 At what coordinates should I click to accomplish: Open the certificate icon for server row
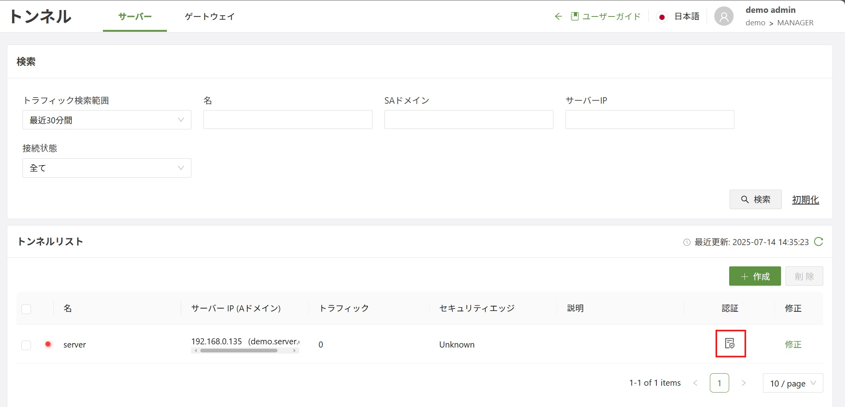click(x=730, y=344)
